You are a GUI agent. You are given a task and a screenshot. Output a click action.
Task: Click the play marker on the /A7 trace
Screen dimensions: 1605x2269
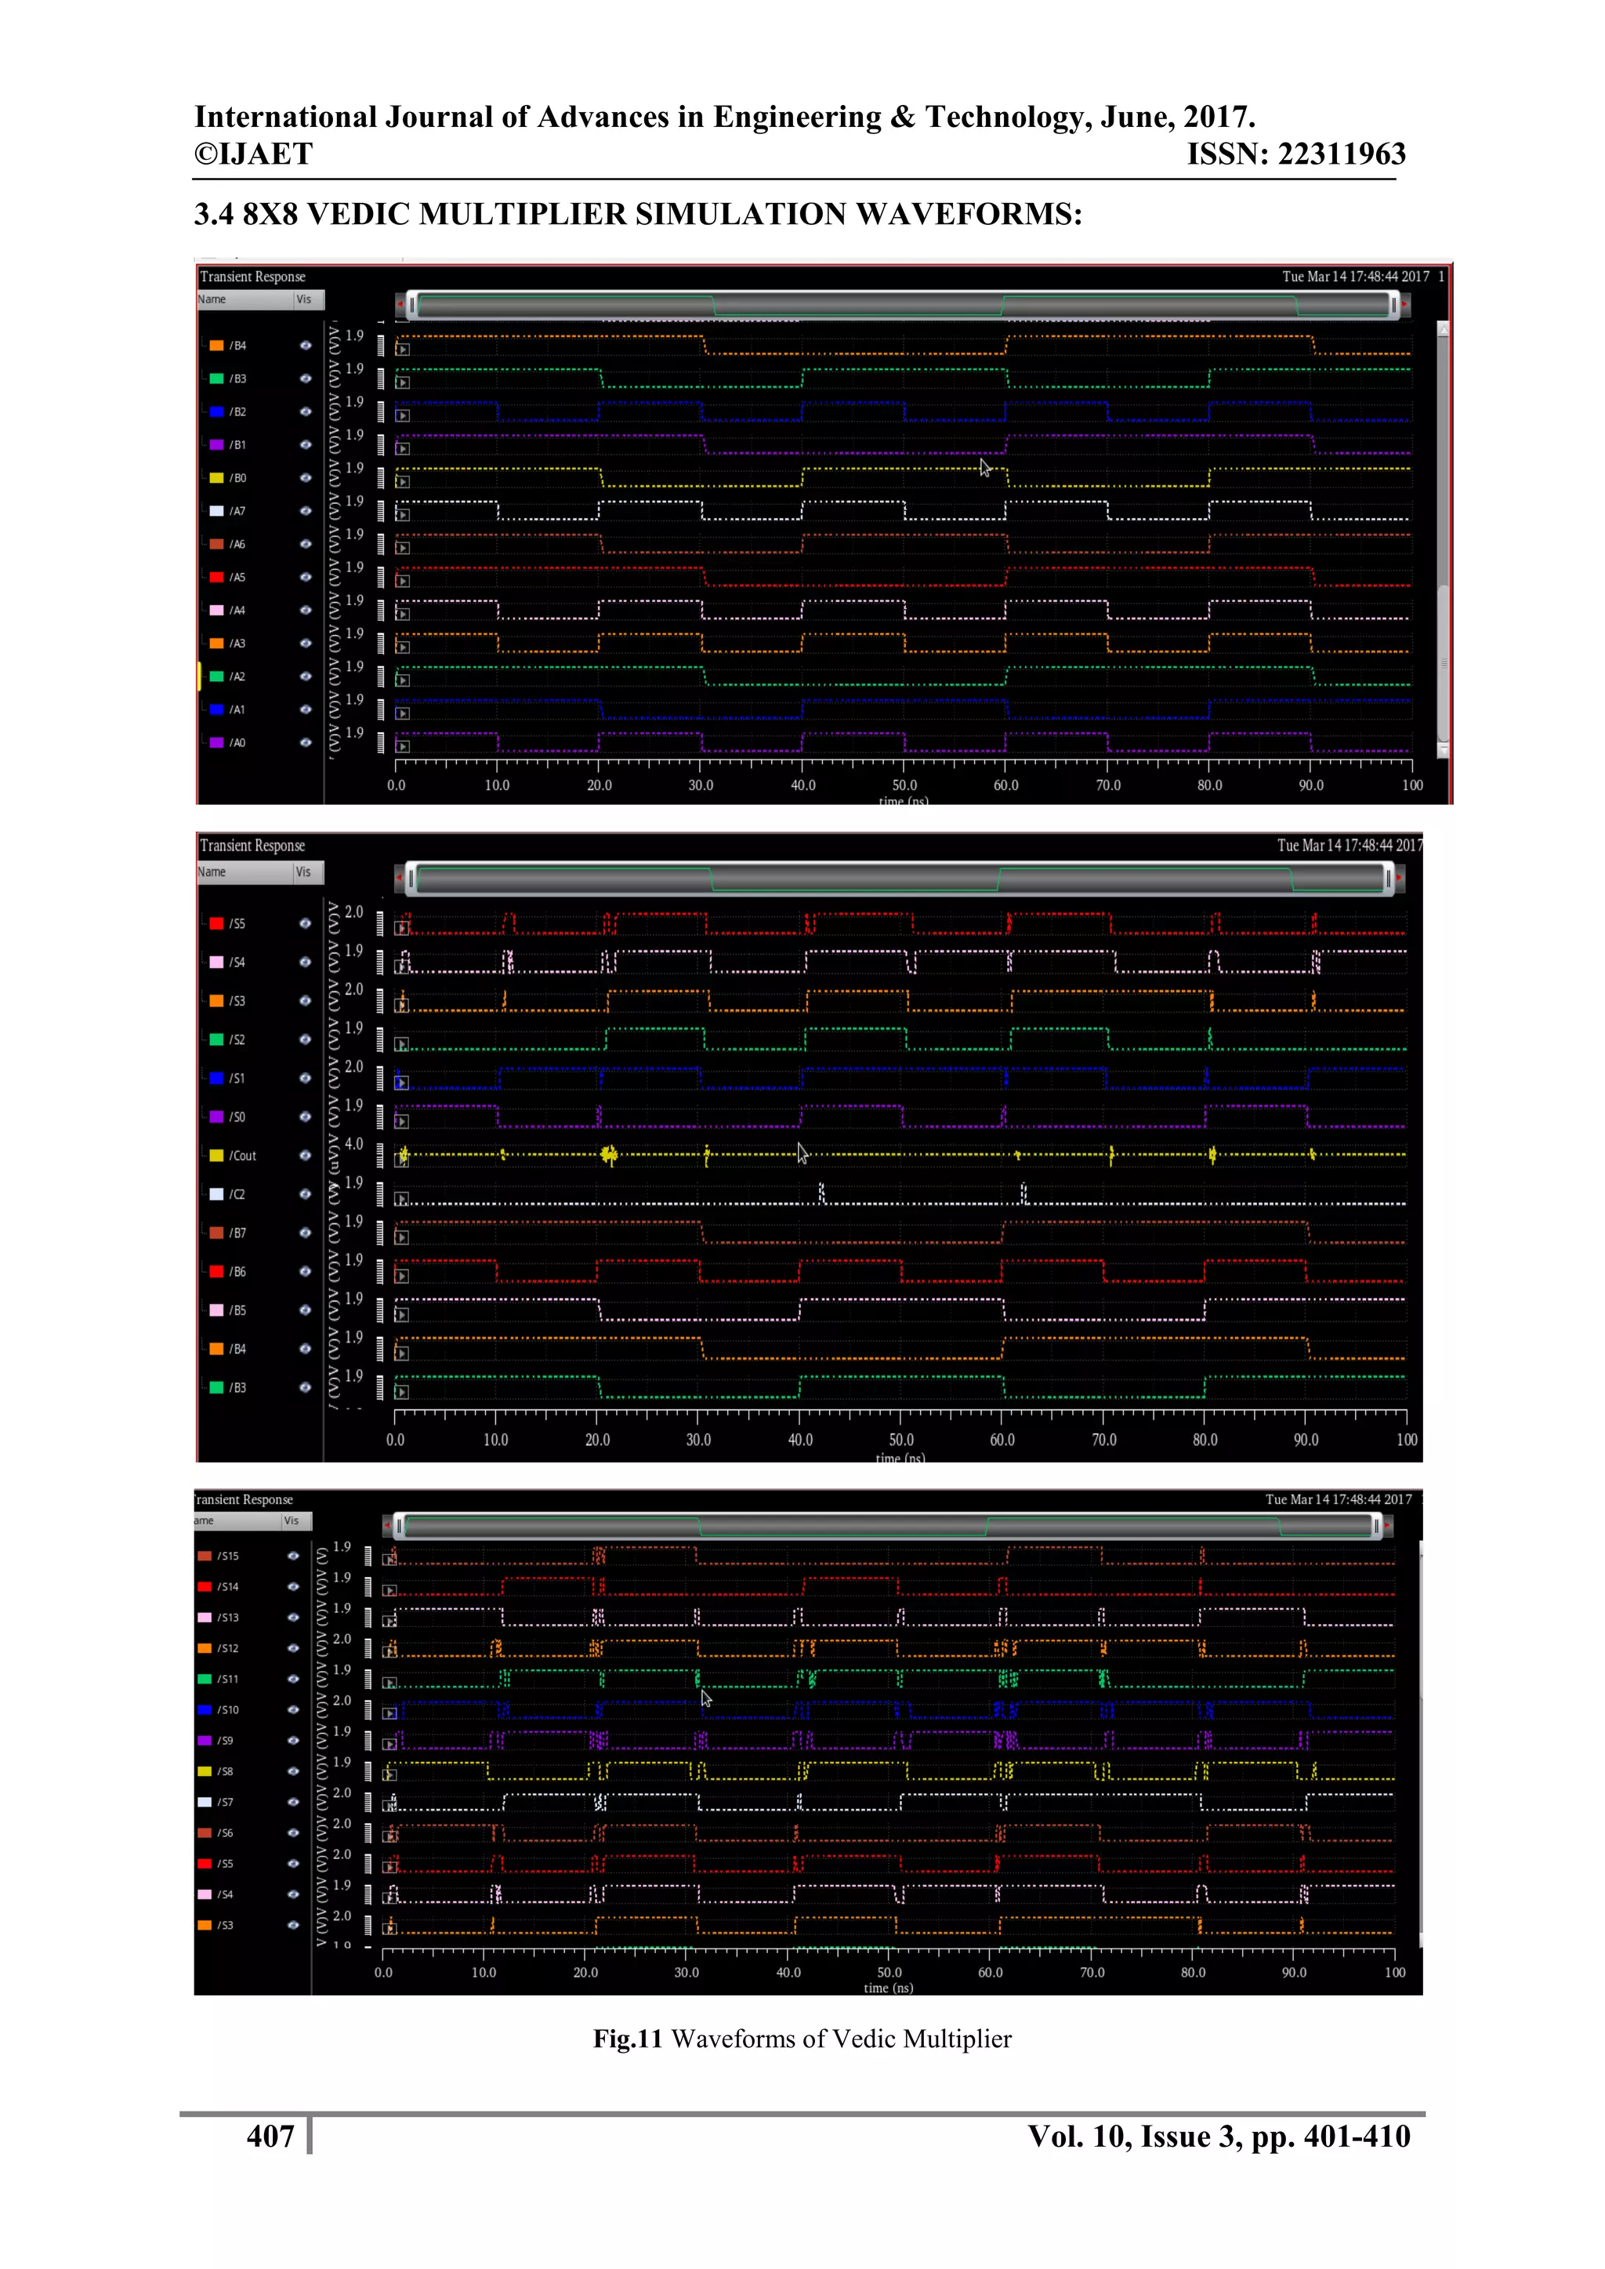click(x=404, y=515)
